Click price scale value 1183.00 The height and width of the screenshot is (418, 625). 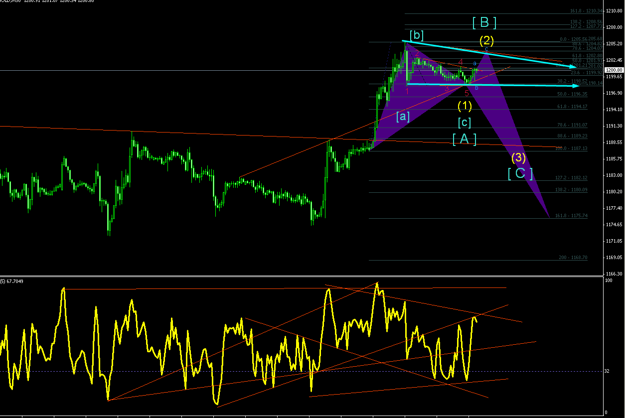(x=615, y=175)
